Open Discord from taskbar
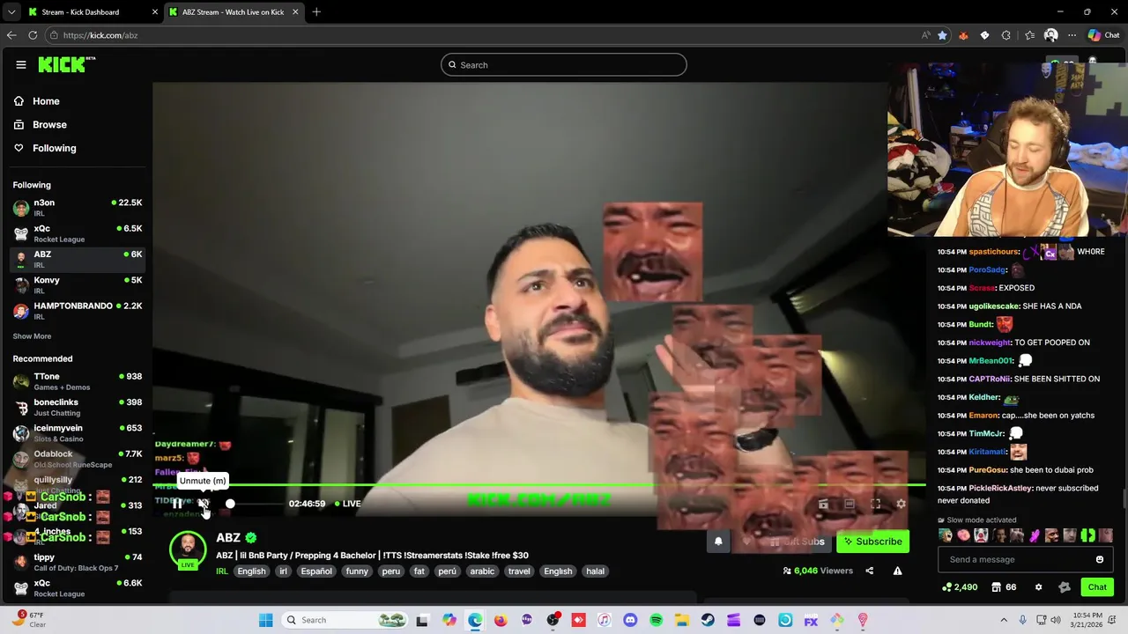1128x634 pixels. [x=630, y=620]
